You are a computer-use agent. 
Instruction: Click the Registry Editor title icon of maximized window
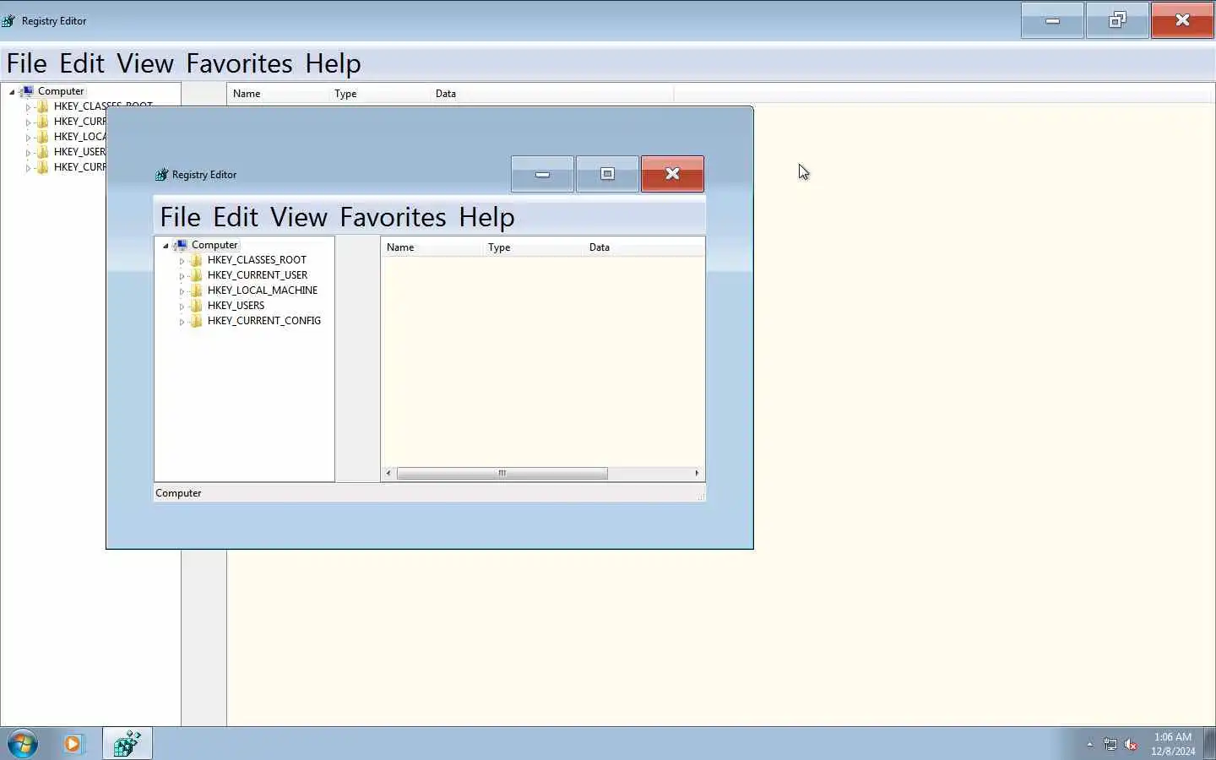8,21
